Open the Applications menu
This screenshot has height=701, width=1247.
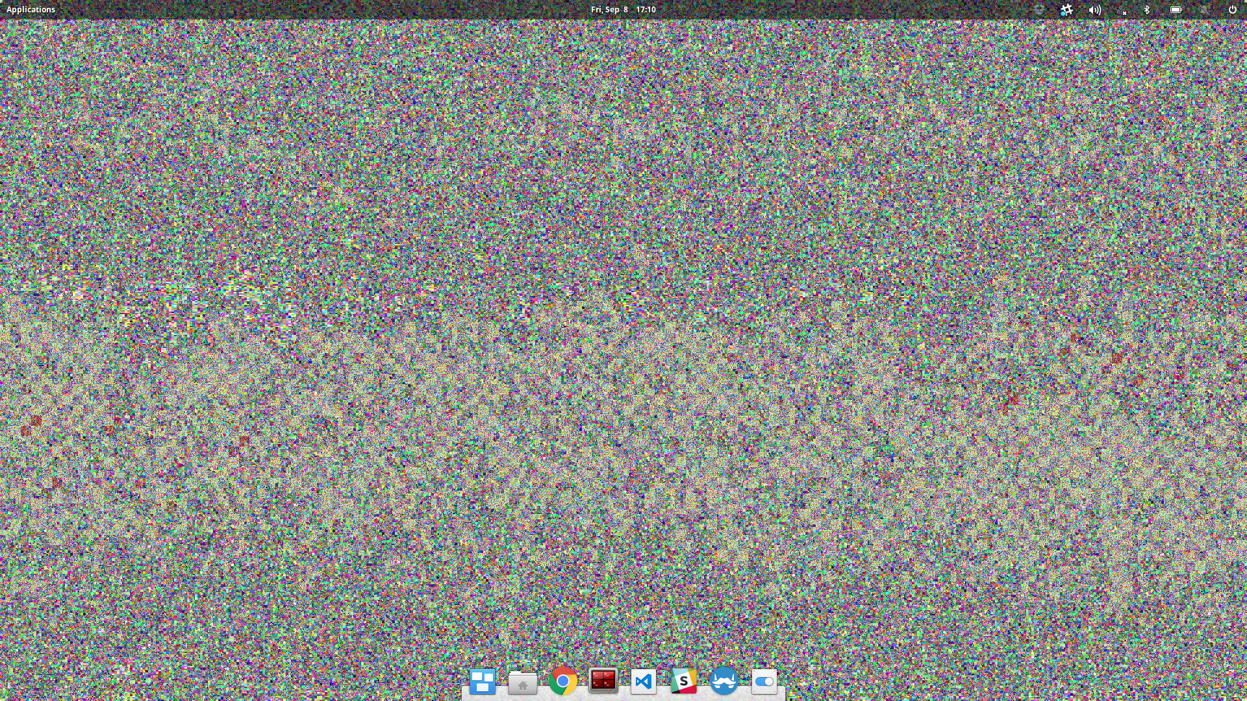click(31, 10)
